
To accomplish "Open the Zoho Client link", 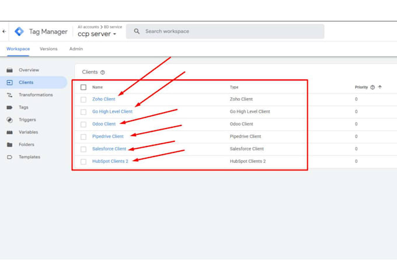I will [103, 99].
